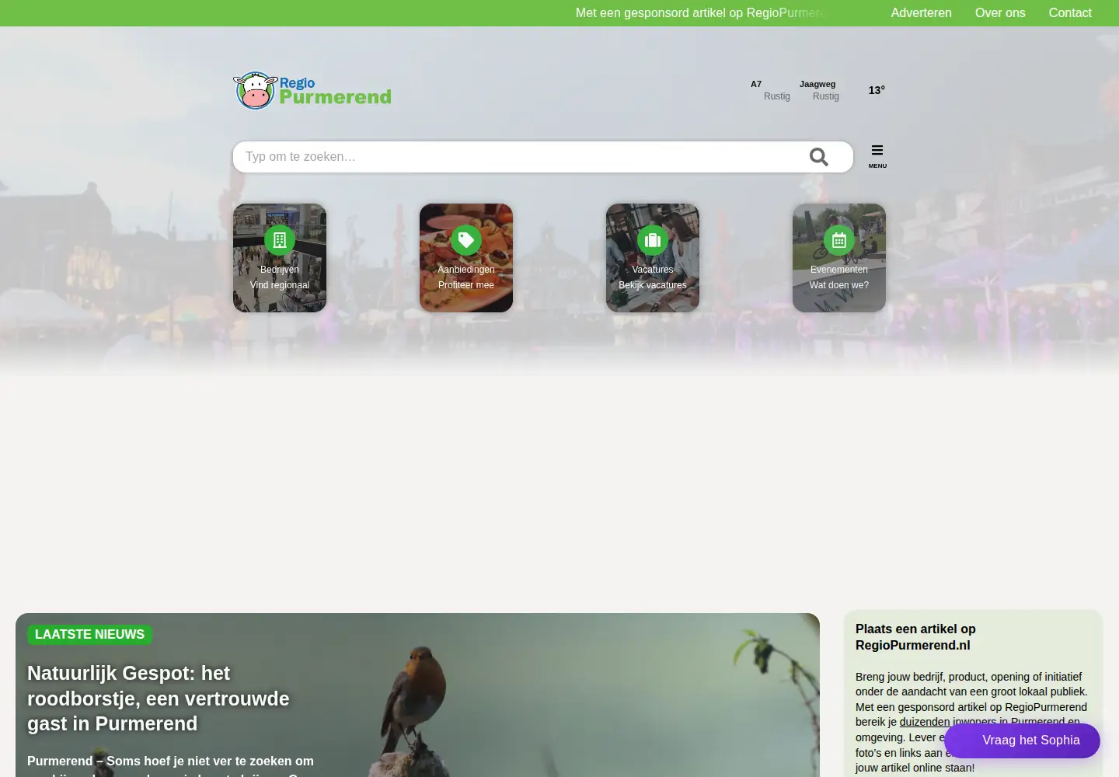The image size is (1119, 777).
Task: Click the LAATSTE NIEUWS badge
Action: (x=89, y=635)
